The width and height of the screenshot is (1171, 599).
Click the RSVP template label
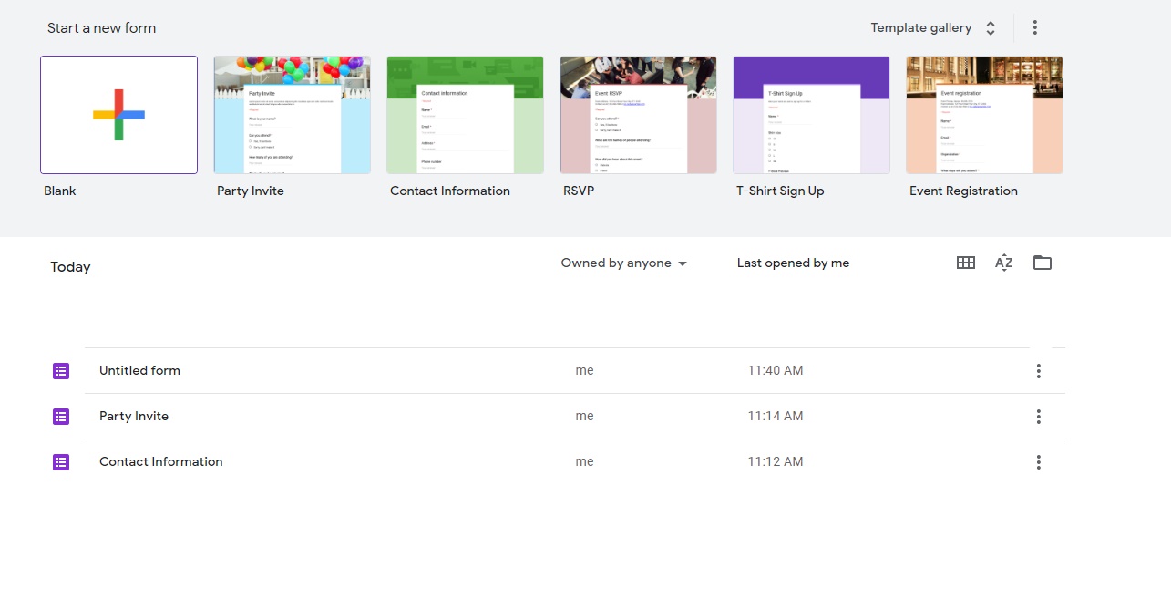(579, 191)
